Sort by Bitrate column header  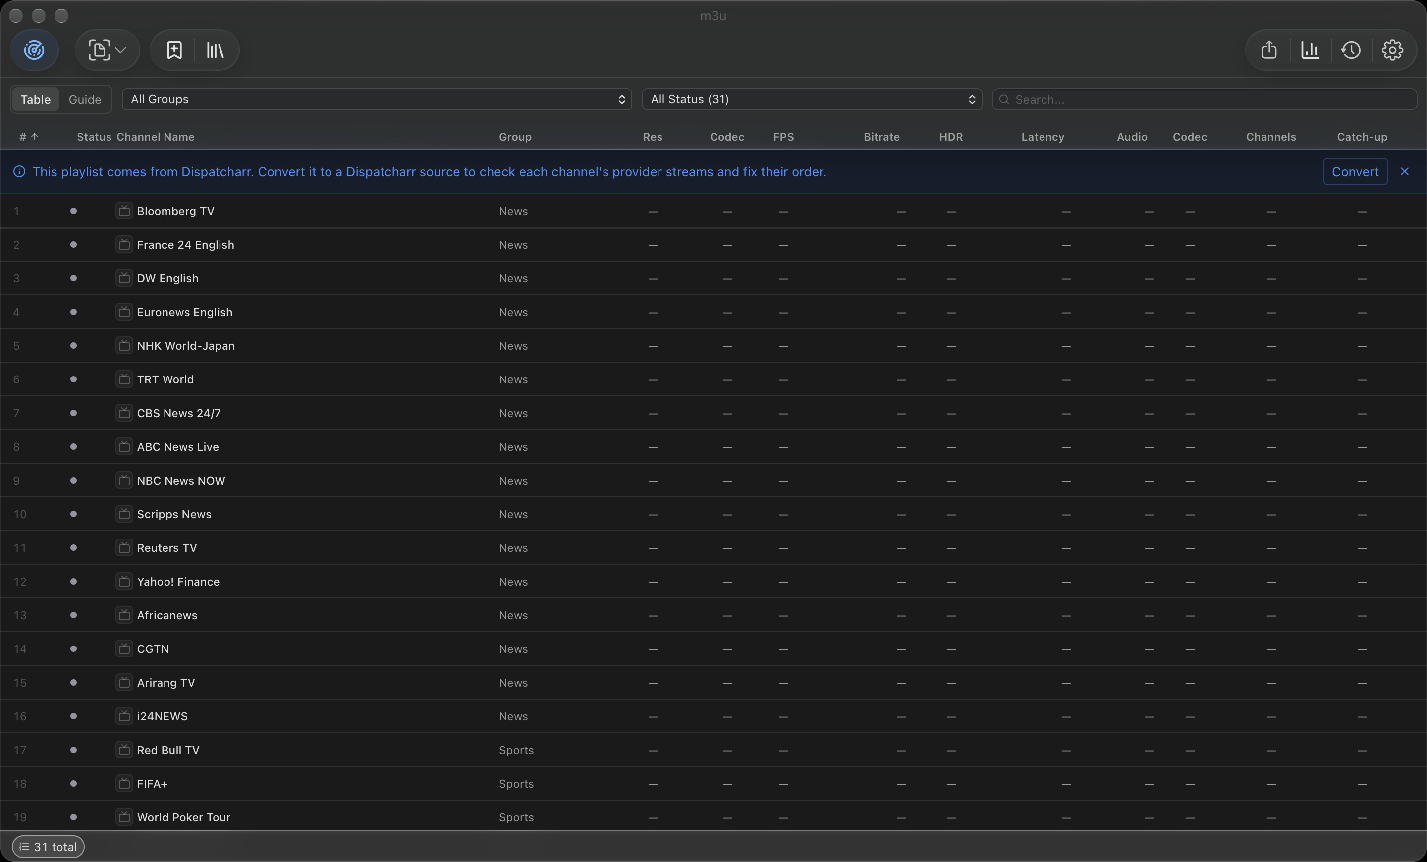[881, 137]
